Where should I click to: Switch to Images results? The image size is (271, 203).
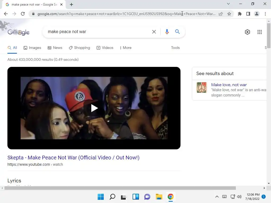[x=32, y=48]
